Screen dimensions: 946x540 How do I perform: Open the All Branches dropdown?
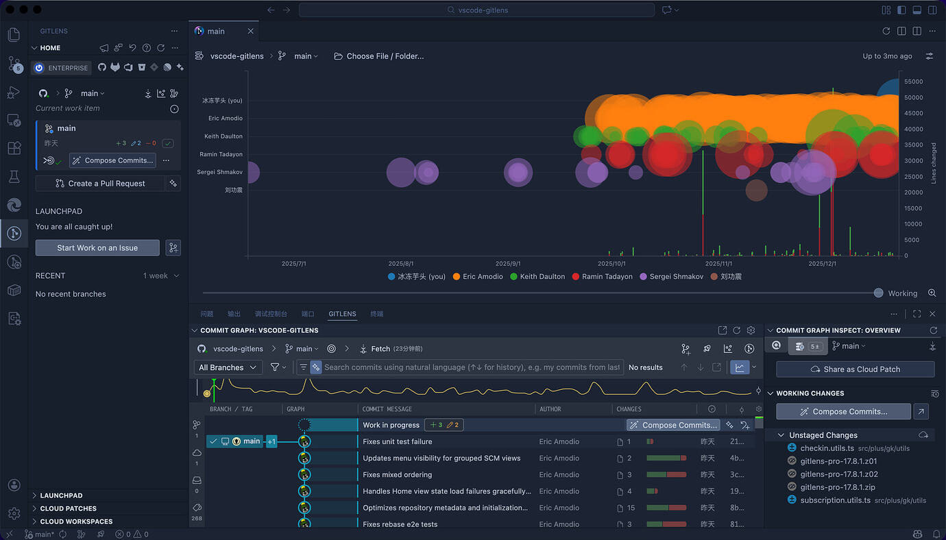228,367
